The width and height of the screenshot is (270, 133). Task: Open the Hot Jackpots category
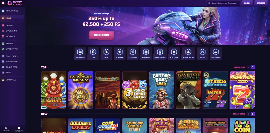tap(188, 54)
